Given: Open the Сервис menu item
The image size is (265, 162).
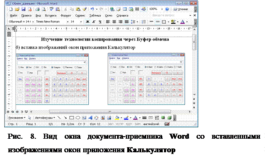Looking at the screenshot, I should click(80, 15).
